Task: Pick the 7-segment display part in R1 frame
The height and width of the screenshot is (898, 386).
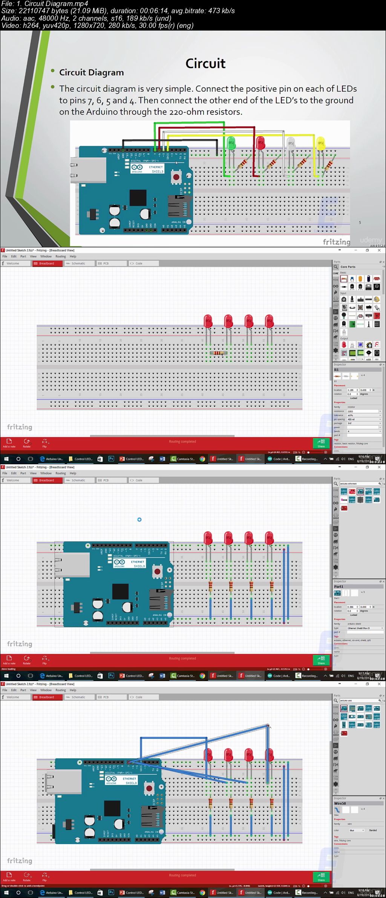Action: 377,345
